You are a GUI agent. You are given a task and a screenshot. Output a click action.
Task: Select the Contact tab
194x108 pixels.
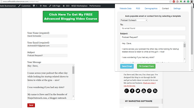[x=165, y=9]
